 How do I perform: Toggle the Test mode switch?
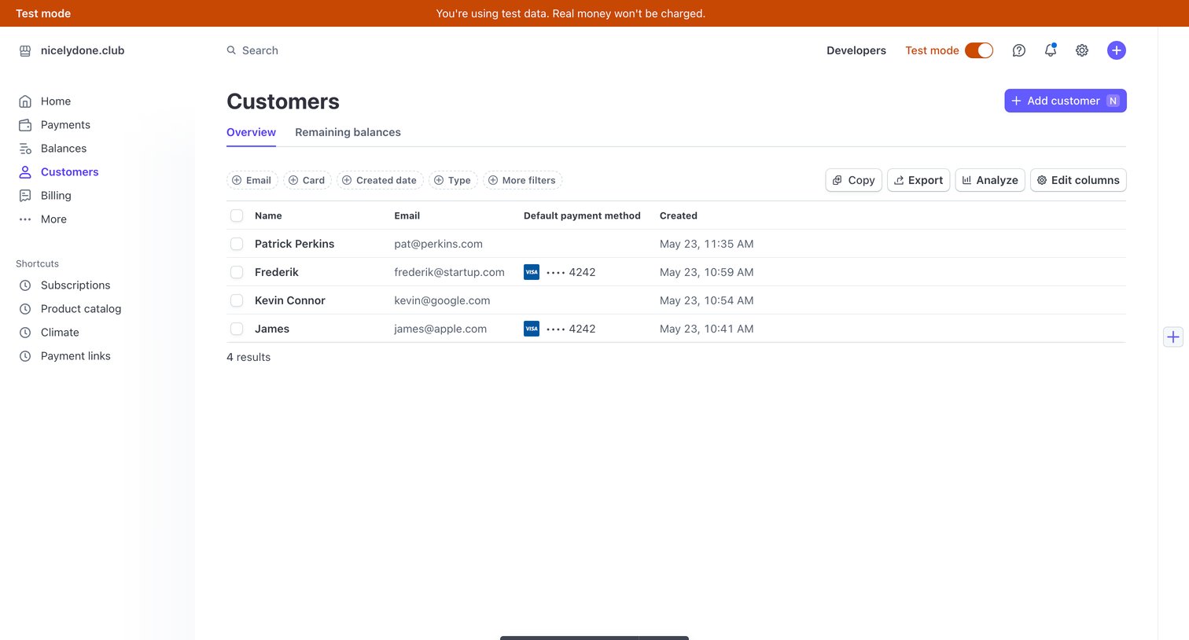(x=979, y=50)
